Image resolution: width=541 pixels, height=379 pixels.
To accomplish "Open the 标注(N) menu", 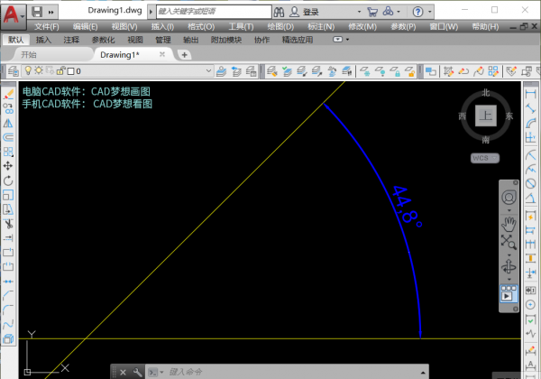I will point(321,26).
